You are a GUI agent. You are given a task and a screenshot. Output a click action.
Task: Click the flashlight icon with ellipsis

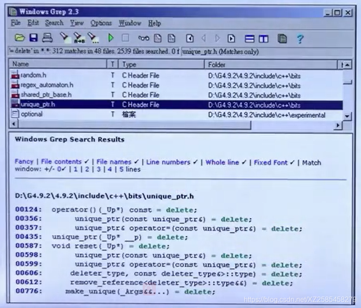point(93,38)
